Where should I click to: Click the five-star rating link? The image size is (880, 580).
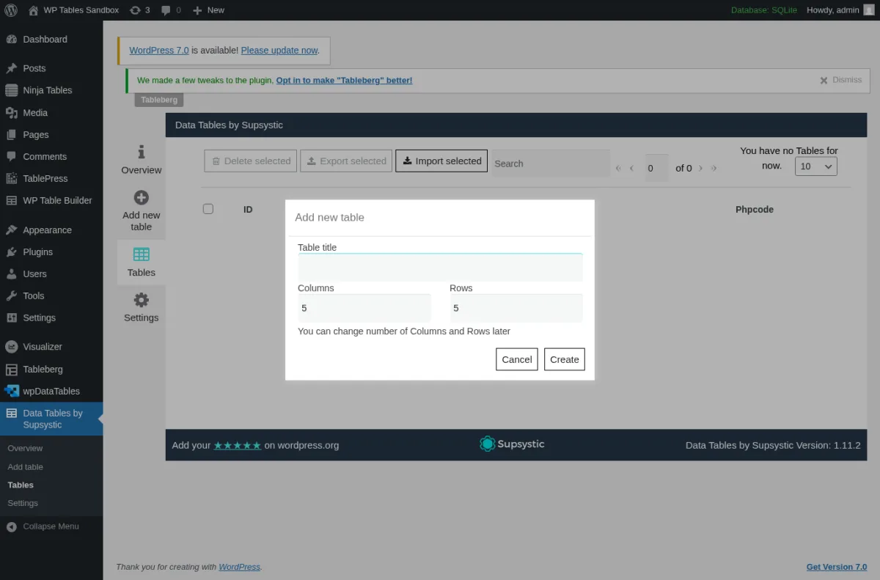pos(238,445)
